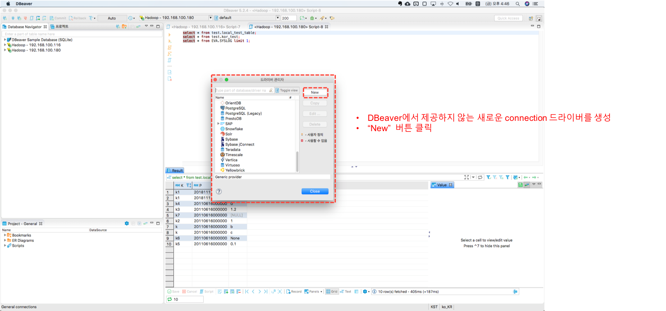The width and height of the screenshot is (666, 311).
Task: Click the Close button in driver manager
Action: [x=315, y=191]
